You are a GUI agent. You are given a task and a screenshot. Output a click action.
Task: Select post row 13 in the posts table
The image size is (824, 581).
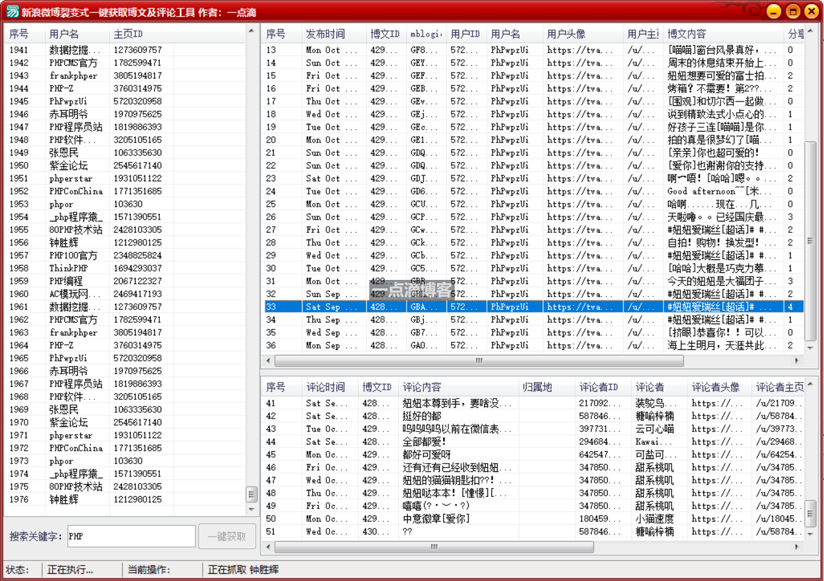tap(533, 50)
